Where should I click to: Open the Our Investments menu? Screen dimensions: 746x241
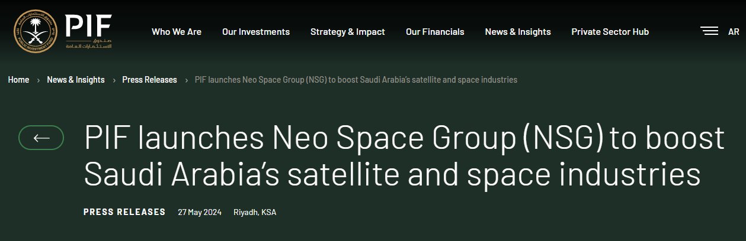point(256,32)
